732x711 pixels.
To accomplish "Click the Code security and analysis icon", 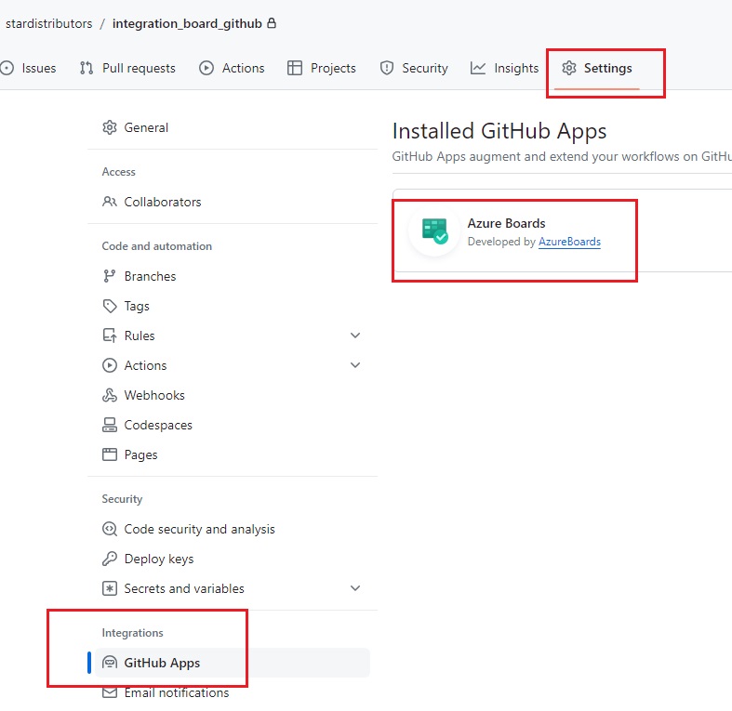I will 110,529.
